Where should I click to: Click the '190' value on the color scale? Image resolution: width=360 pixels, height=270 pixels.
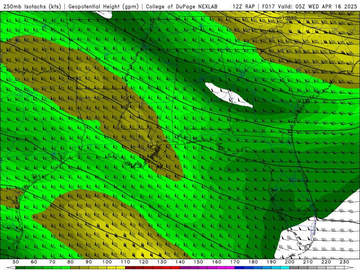point(271,262)
